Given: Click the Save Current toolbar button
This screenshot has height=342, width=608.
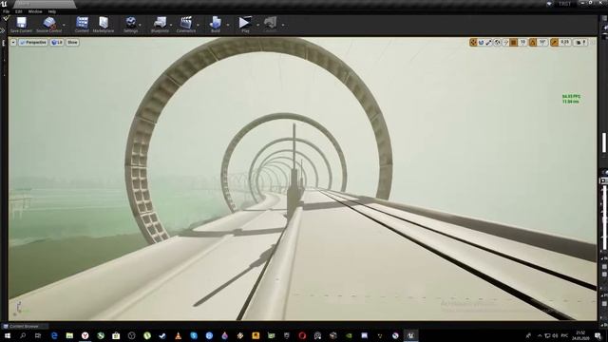Looking at the screenshot, I should [21, 25].
